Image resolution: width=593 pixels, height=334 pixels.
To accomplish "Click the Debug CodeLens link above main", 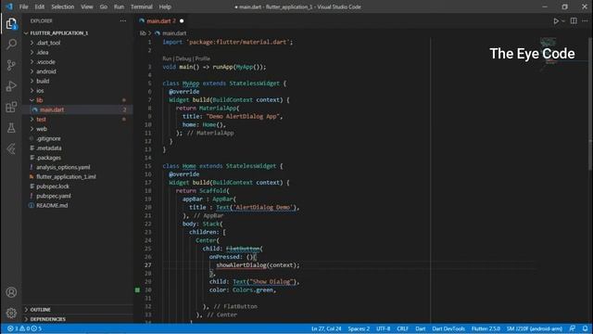I will [183, 58].
